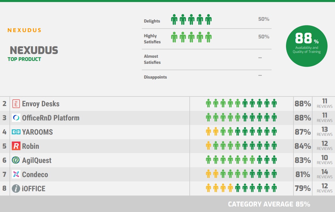Click the Condeco satisfaction people icons

click(x=241, y=174)
